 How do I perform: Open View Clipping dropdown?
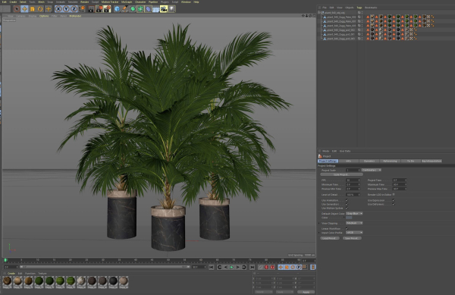(x=354, y=223)
